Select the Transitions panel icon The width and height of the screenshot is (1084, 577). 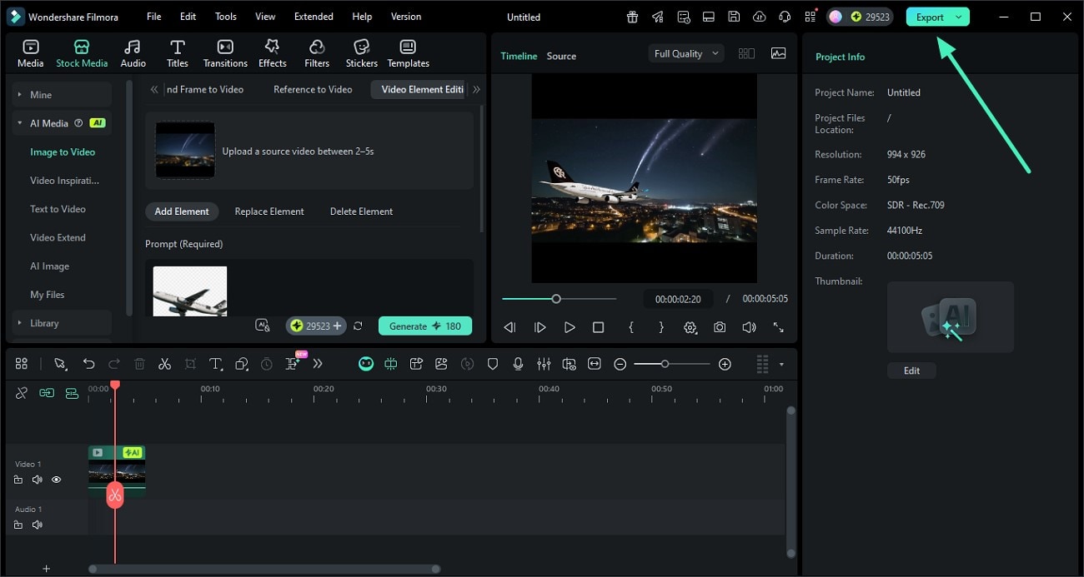point(224,52)
